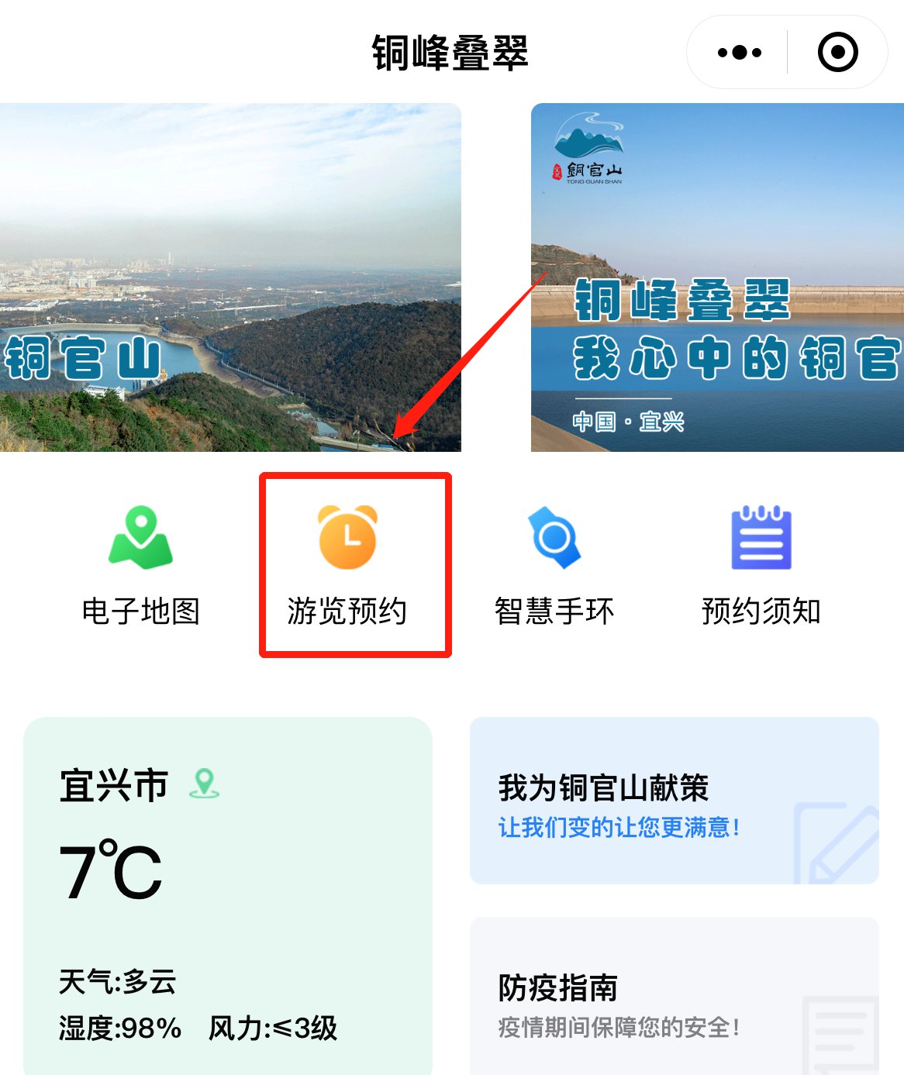This screenshot has width=904, height=1075.
Task: Tap the mini-program close circle icon
Action: 838,53
